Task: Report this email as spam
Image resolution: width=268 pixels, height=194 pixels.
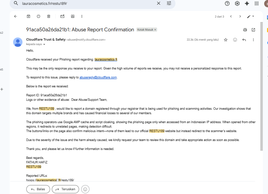Action: (38, 16)
